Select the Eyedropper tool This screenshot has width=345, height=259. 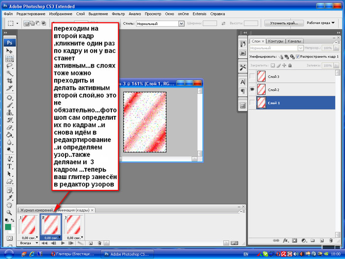(x=9, y=197)
